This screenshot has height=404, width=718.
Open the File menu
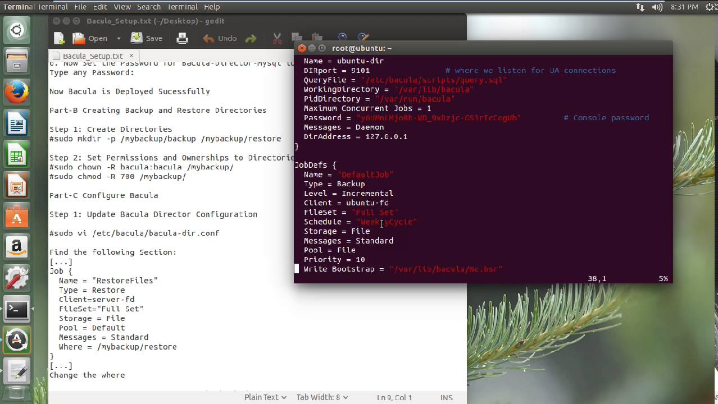pyautogui.click(x=80, y=7)
